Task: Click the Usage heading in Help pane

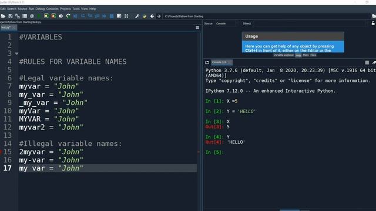Action: coord(251,36)
